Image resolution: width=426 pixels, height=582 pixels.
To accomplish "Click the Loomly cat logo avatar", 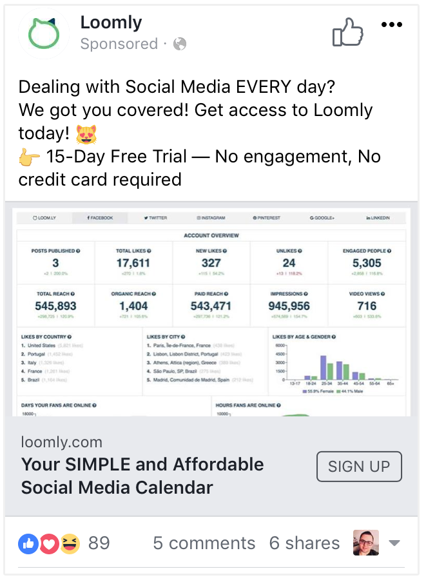I will pos(44,33).
